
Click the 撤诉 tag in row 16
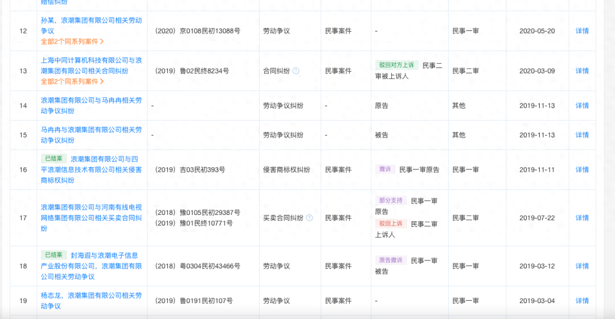385,169
